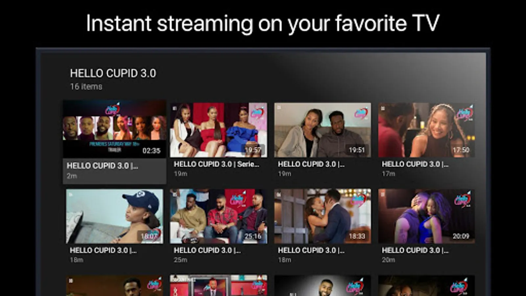
Task: Open the 18:07 thumbnail with blue cap
Action: (114, 216)
